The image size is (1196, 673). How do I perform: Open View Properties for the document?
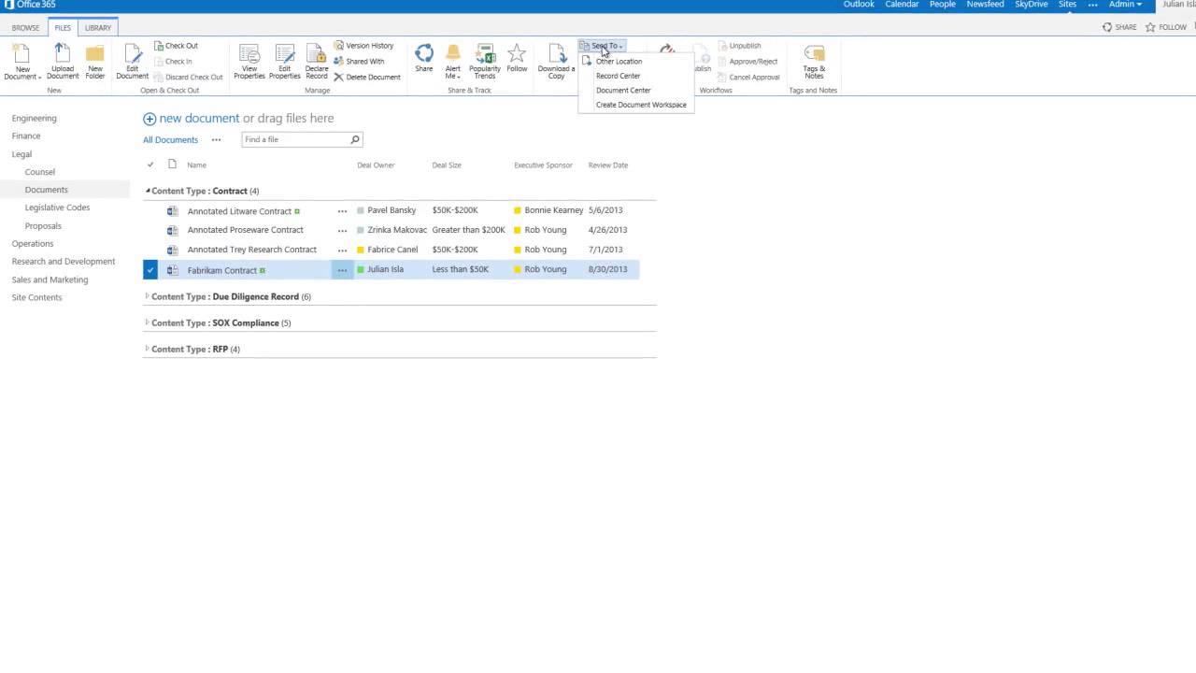pyautogui.click(x=249, y=62)
